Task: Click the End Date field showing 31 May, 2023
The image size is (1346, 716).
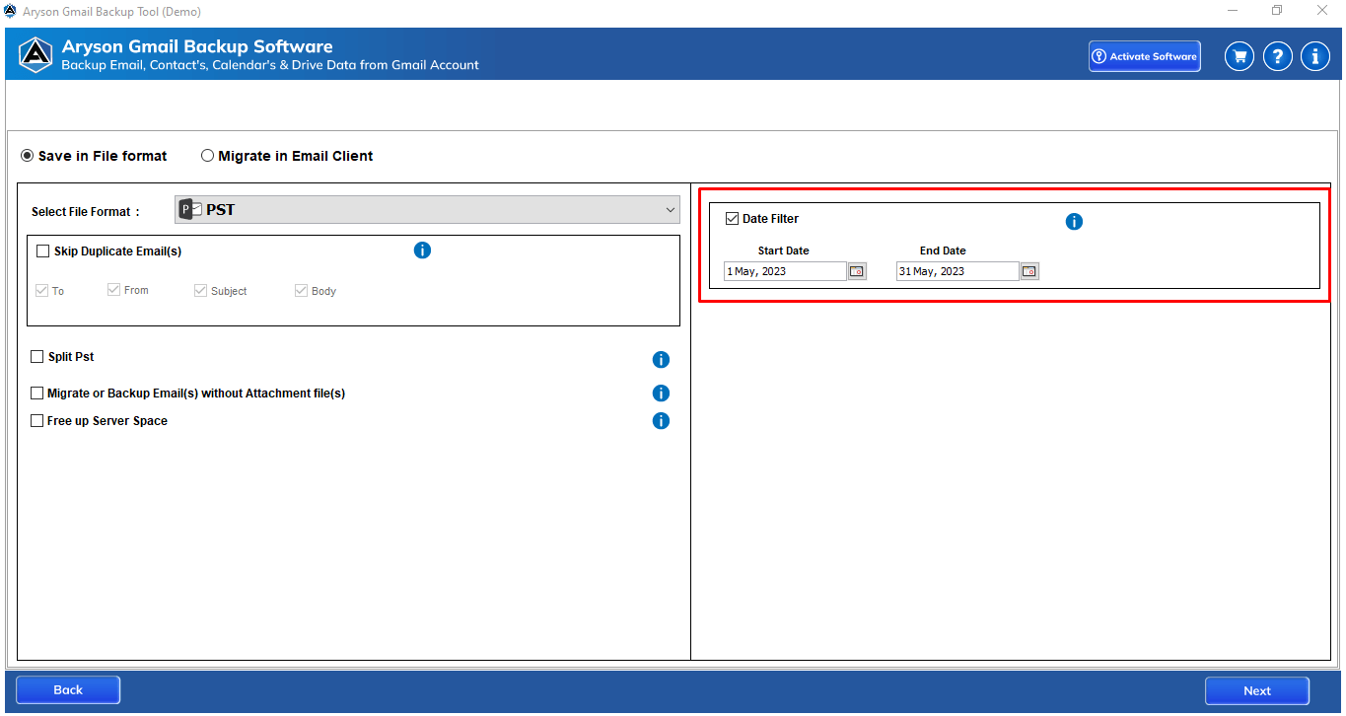Action: tap(957, 271)
